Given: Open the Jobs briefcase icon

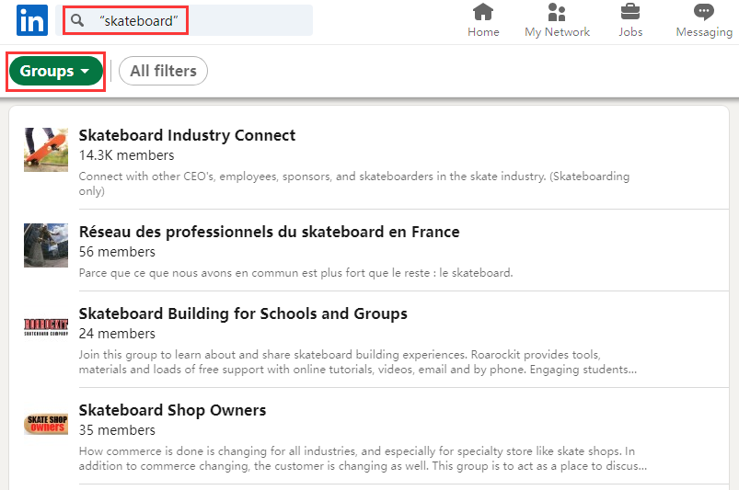Looking at the screenshot, I should 630,12.
